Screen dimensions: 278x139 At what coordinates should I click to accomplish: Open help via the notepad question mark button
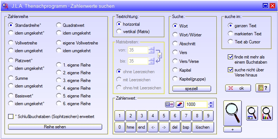[x=263, y=88]
